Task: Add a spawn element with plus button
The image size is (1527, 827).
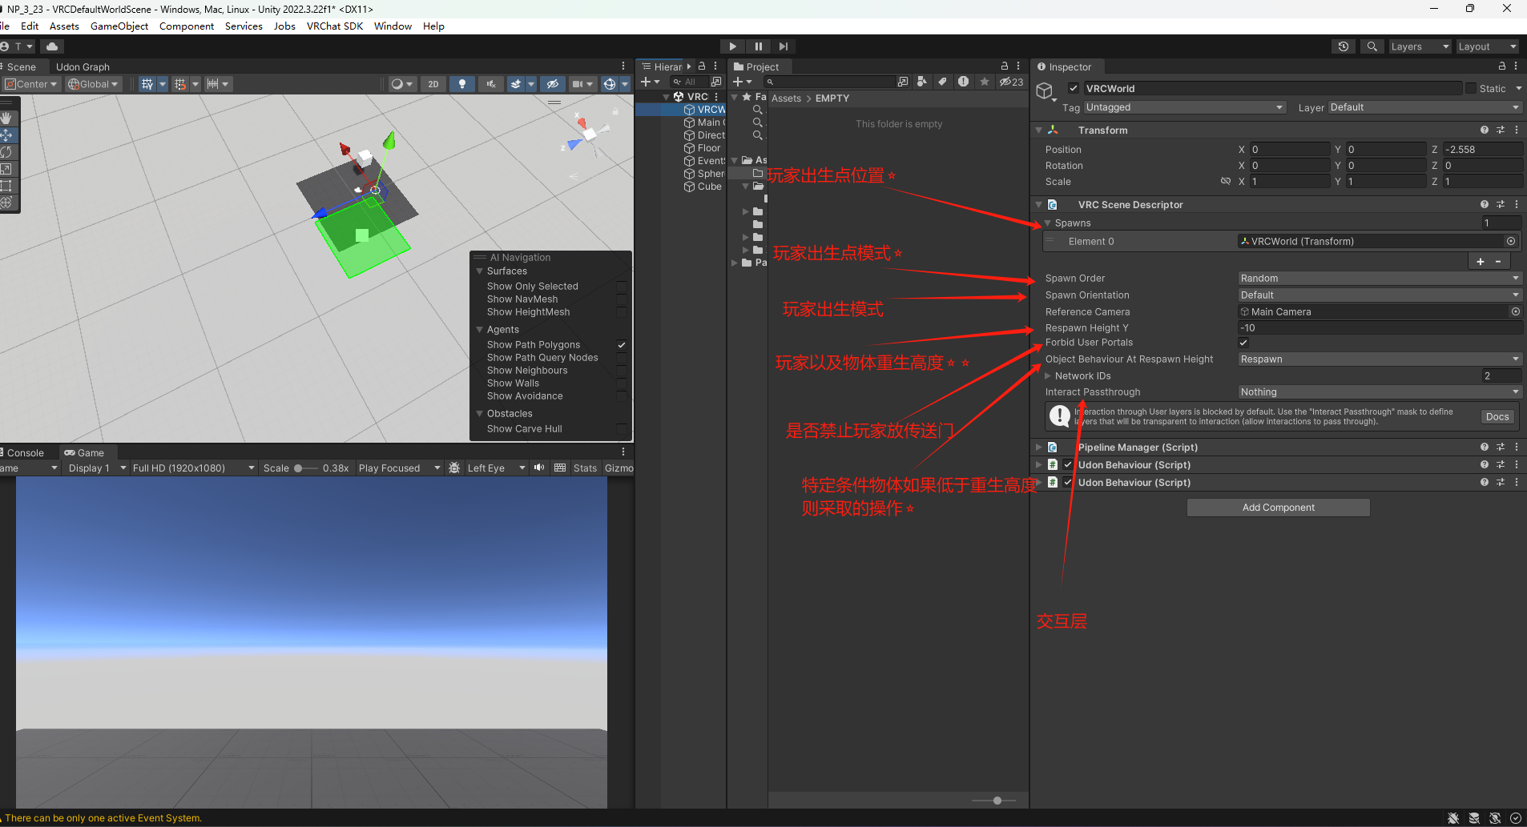Action: (1481, 262)
